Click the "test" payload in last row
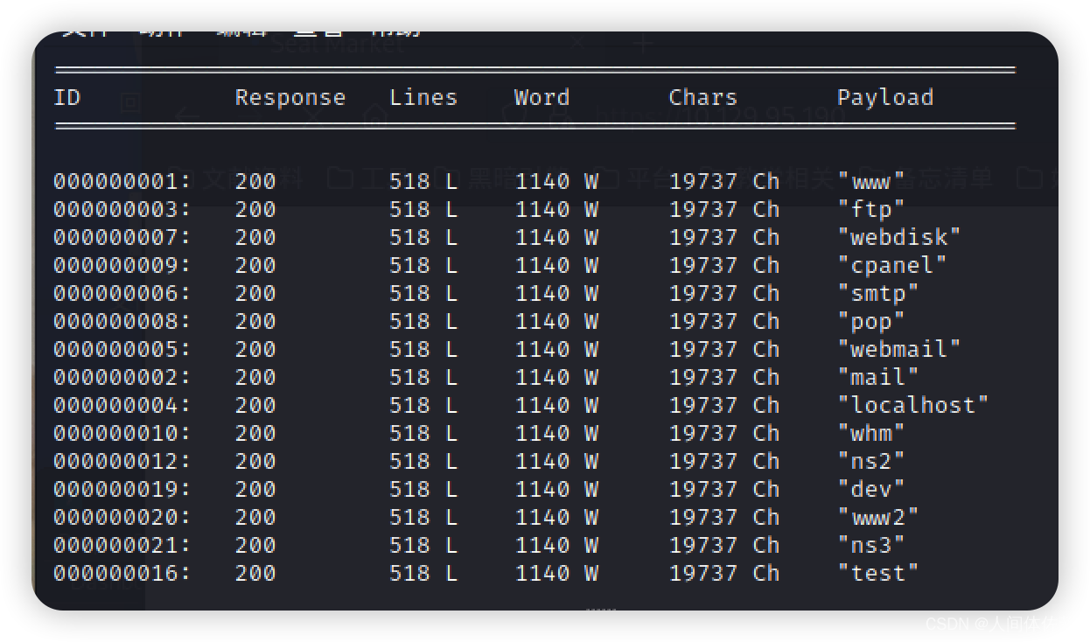The image size is (1090, 642). [878, 573]
